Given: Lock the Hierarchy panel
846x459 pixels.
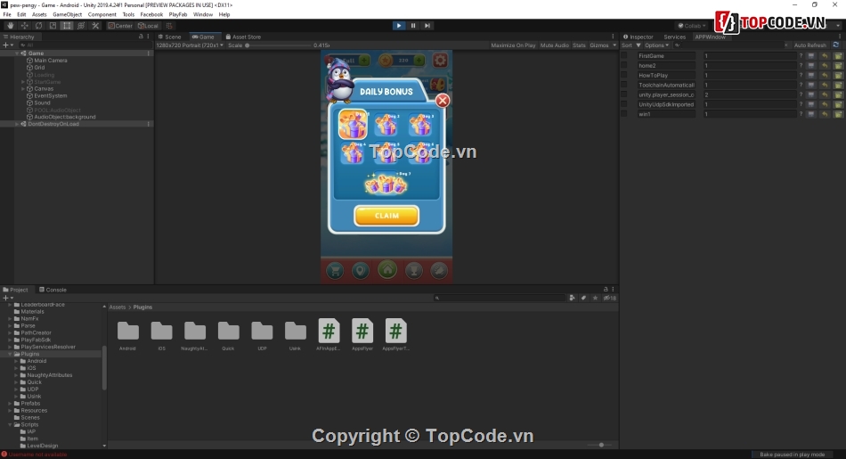Looking at the screenshot, I should (141, 37).
